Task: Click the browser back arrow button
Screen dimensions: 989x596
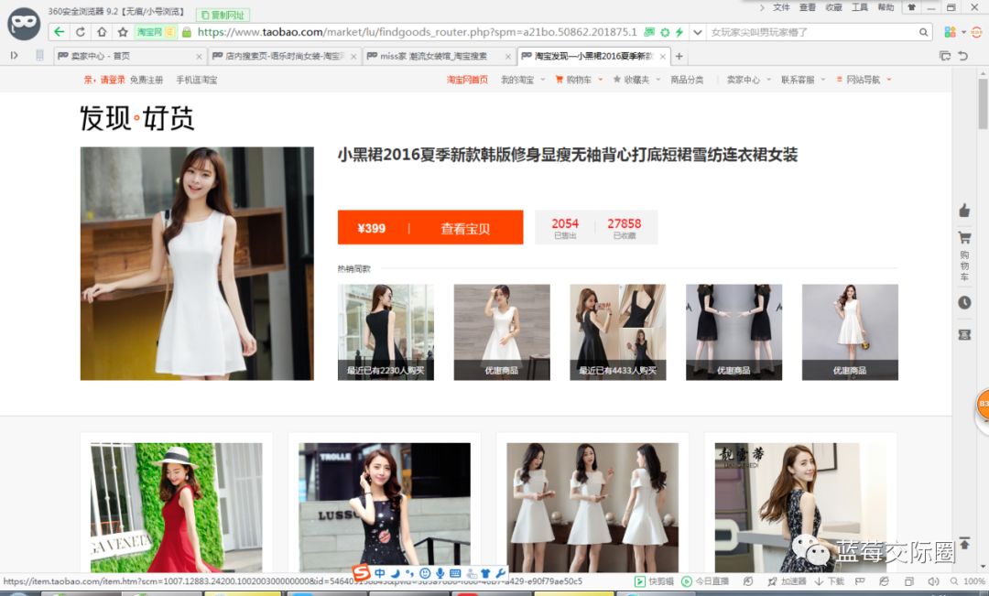Action: coord(60,31)
